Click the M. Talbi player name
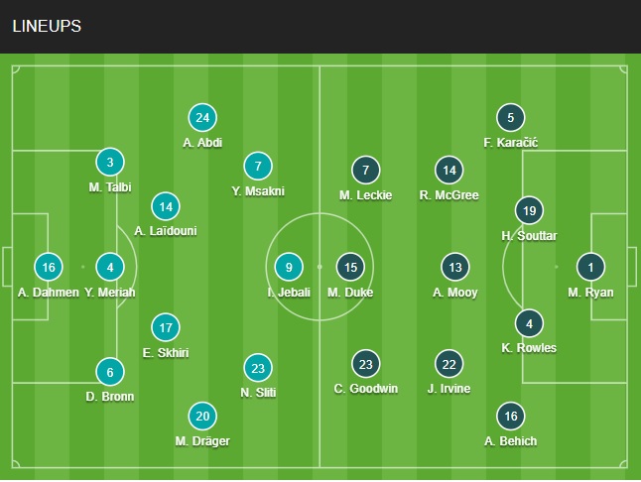The height and width of the screenshot is (482, 641). click(x=110, y=187)
